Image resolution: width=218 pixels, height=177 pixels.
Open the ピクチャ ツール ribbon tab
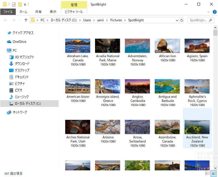[x=74, y=12]
